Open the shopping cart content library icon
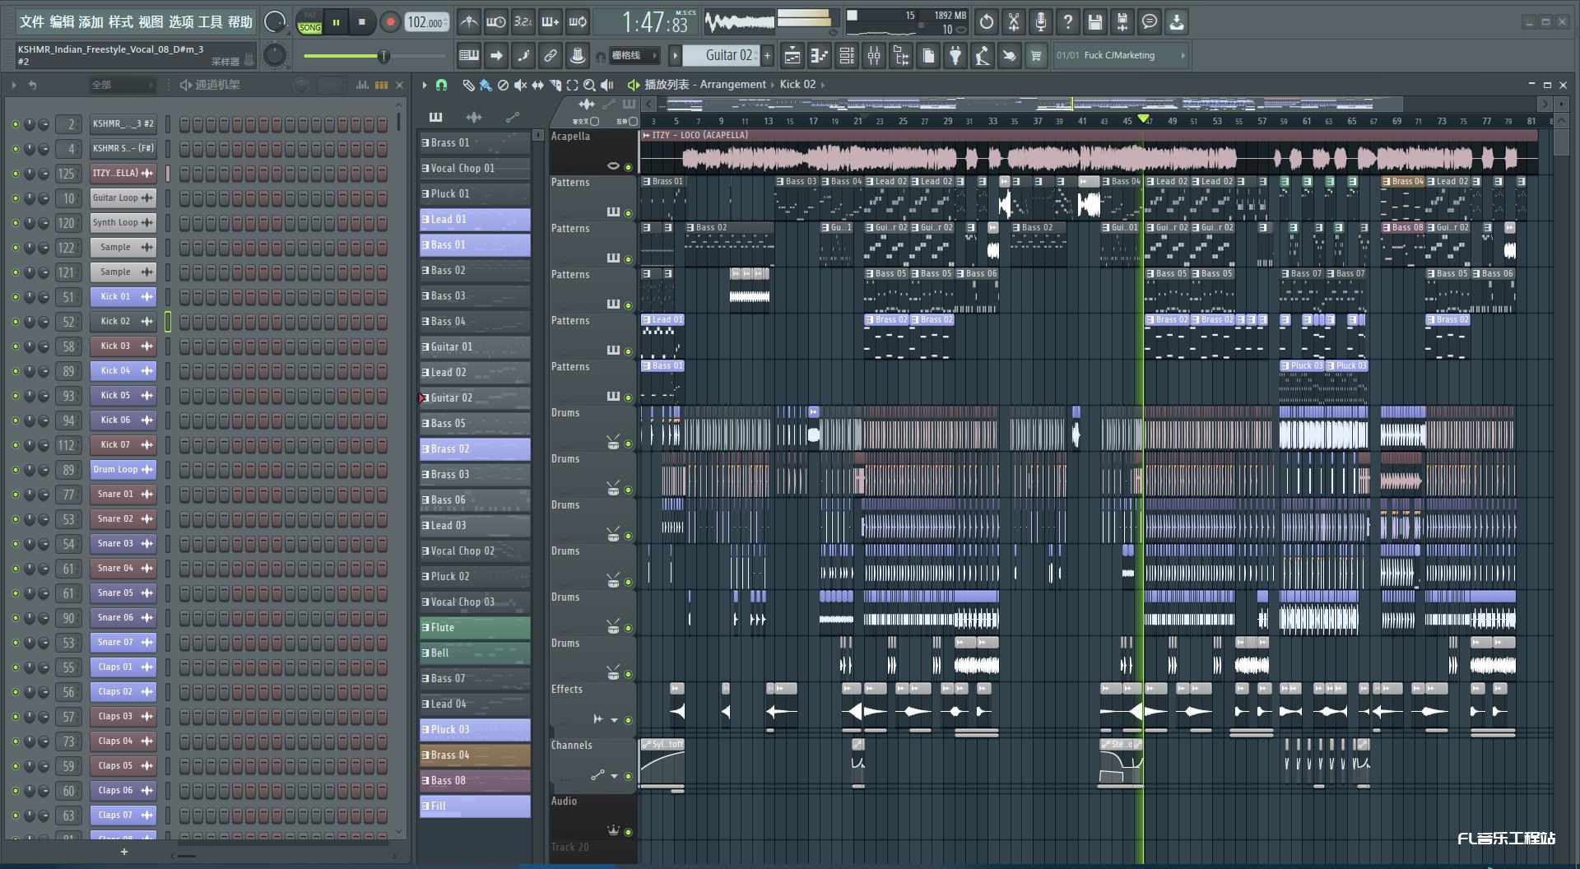The width and height of the screenshot is (1580, 869). coord(1036,56)
